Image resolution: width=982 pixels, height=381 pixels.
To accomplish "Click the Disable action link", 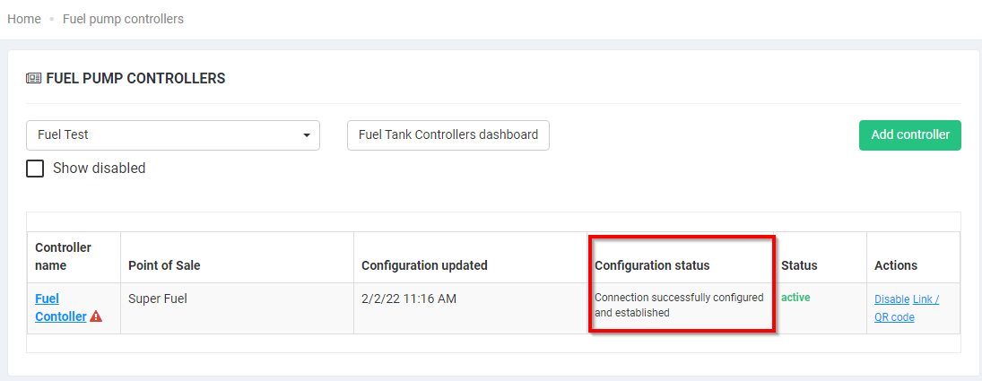I will 891,299.
